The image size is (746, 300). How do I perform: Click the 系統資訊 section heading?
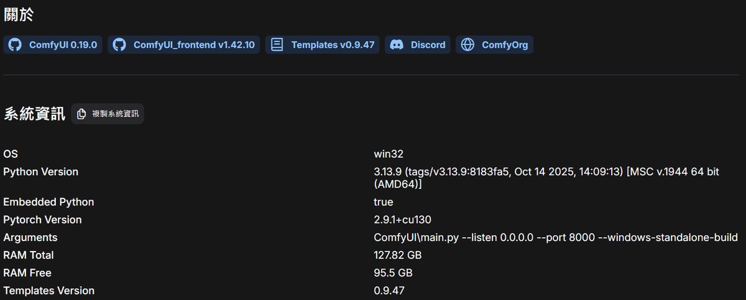point(34,114)
